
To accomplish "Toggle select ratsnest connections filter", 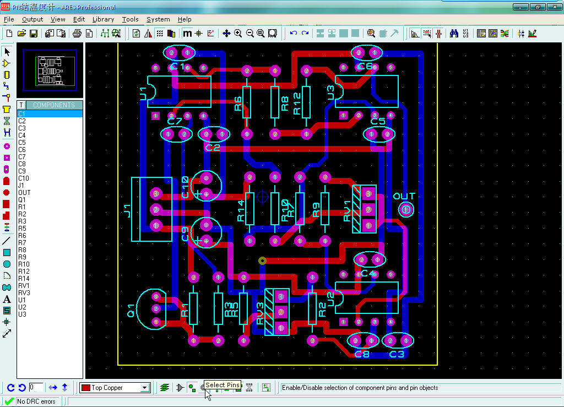I will [x=250, y=388].
